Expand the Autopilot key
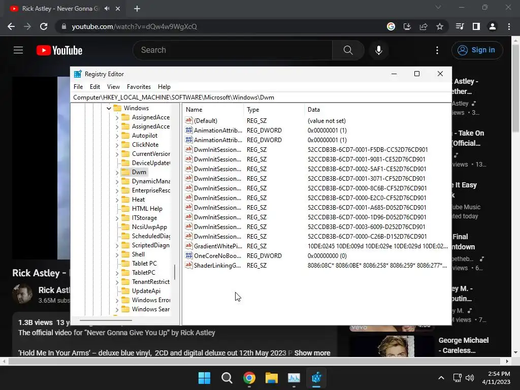520x390 pixels. point(117,136)
